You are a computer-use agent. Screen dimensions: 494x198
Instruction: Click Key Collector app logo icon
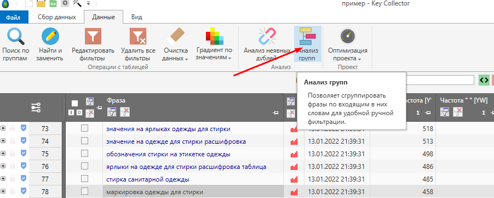5,4
